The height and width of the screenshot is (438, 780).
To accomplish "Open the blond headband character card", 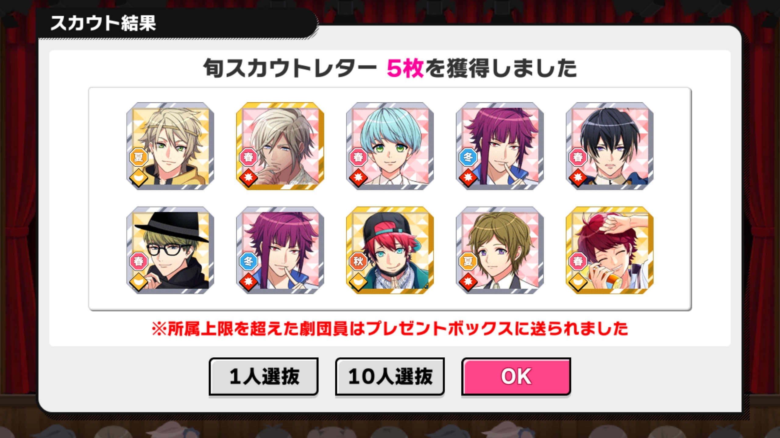I will tap(170, 146).
